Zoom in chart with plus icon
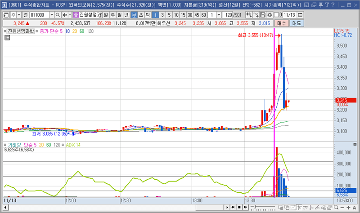360x213 pixels. coord(348,207)
